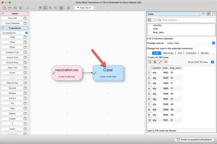The height and width of the screenshot is (144, 217).
Task: Click the Email us questions/feedback button
Action: pos(194,140)
